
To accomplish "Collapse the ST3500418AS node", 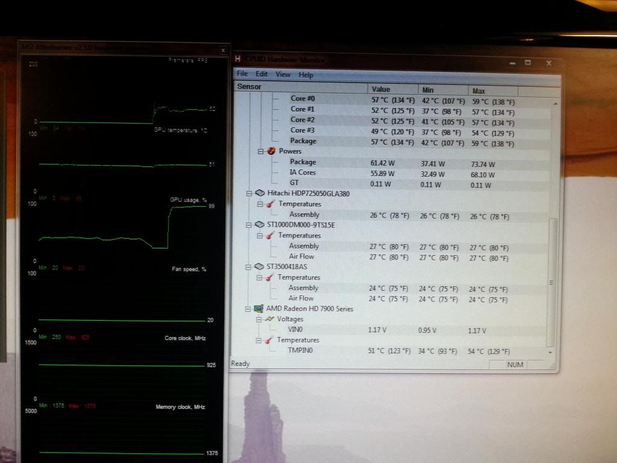I will tap(248, 267).
